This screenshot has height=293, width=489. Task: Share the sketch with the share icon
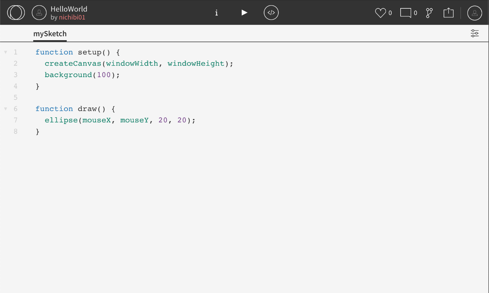click(x=448, y=12)
